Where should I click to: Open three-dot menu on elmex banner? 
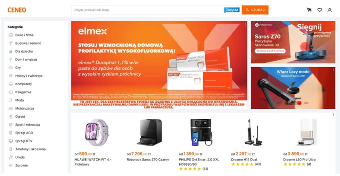click(246, 24)
